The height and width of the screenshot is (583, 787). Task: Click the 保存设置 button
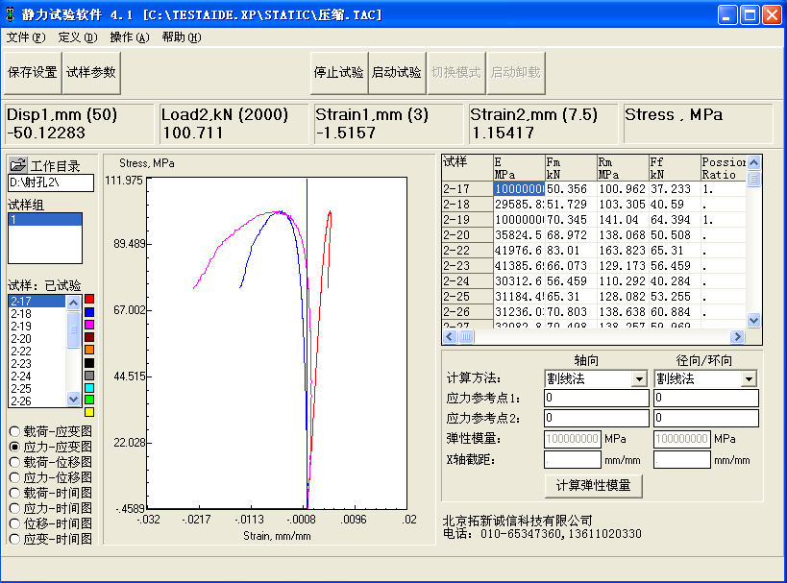33,73
